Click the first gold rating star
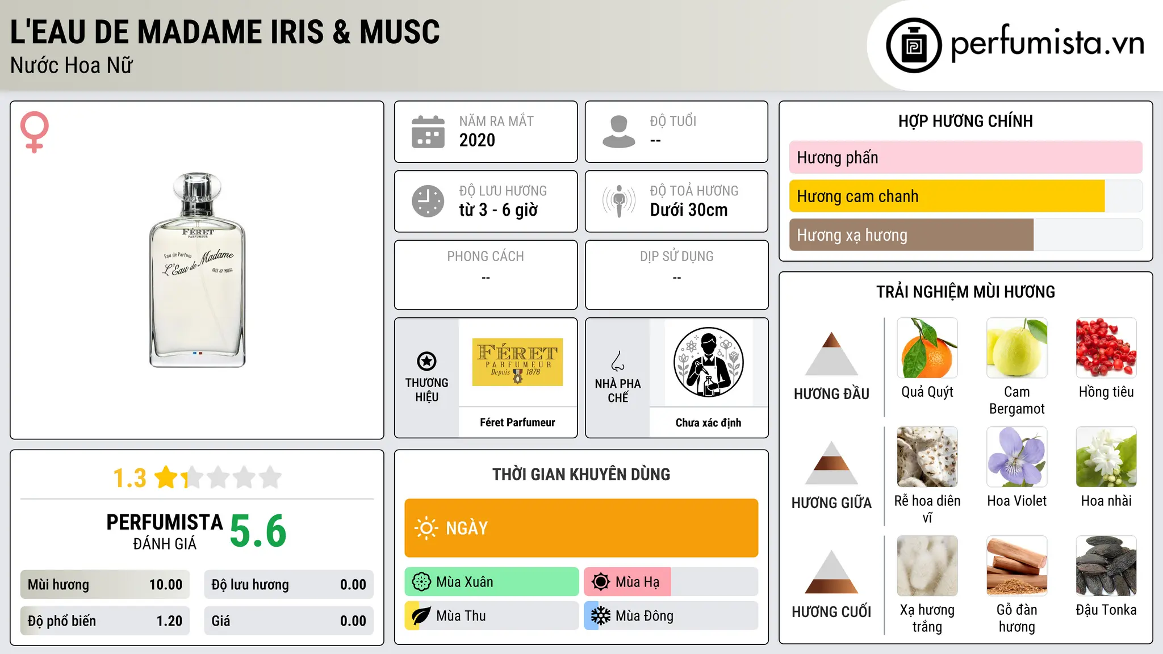 click(167, 477)
